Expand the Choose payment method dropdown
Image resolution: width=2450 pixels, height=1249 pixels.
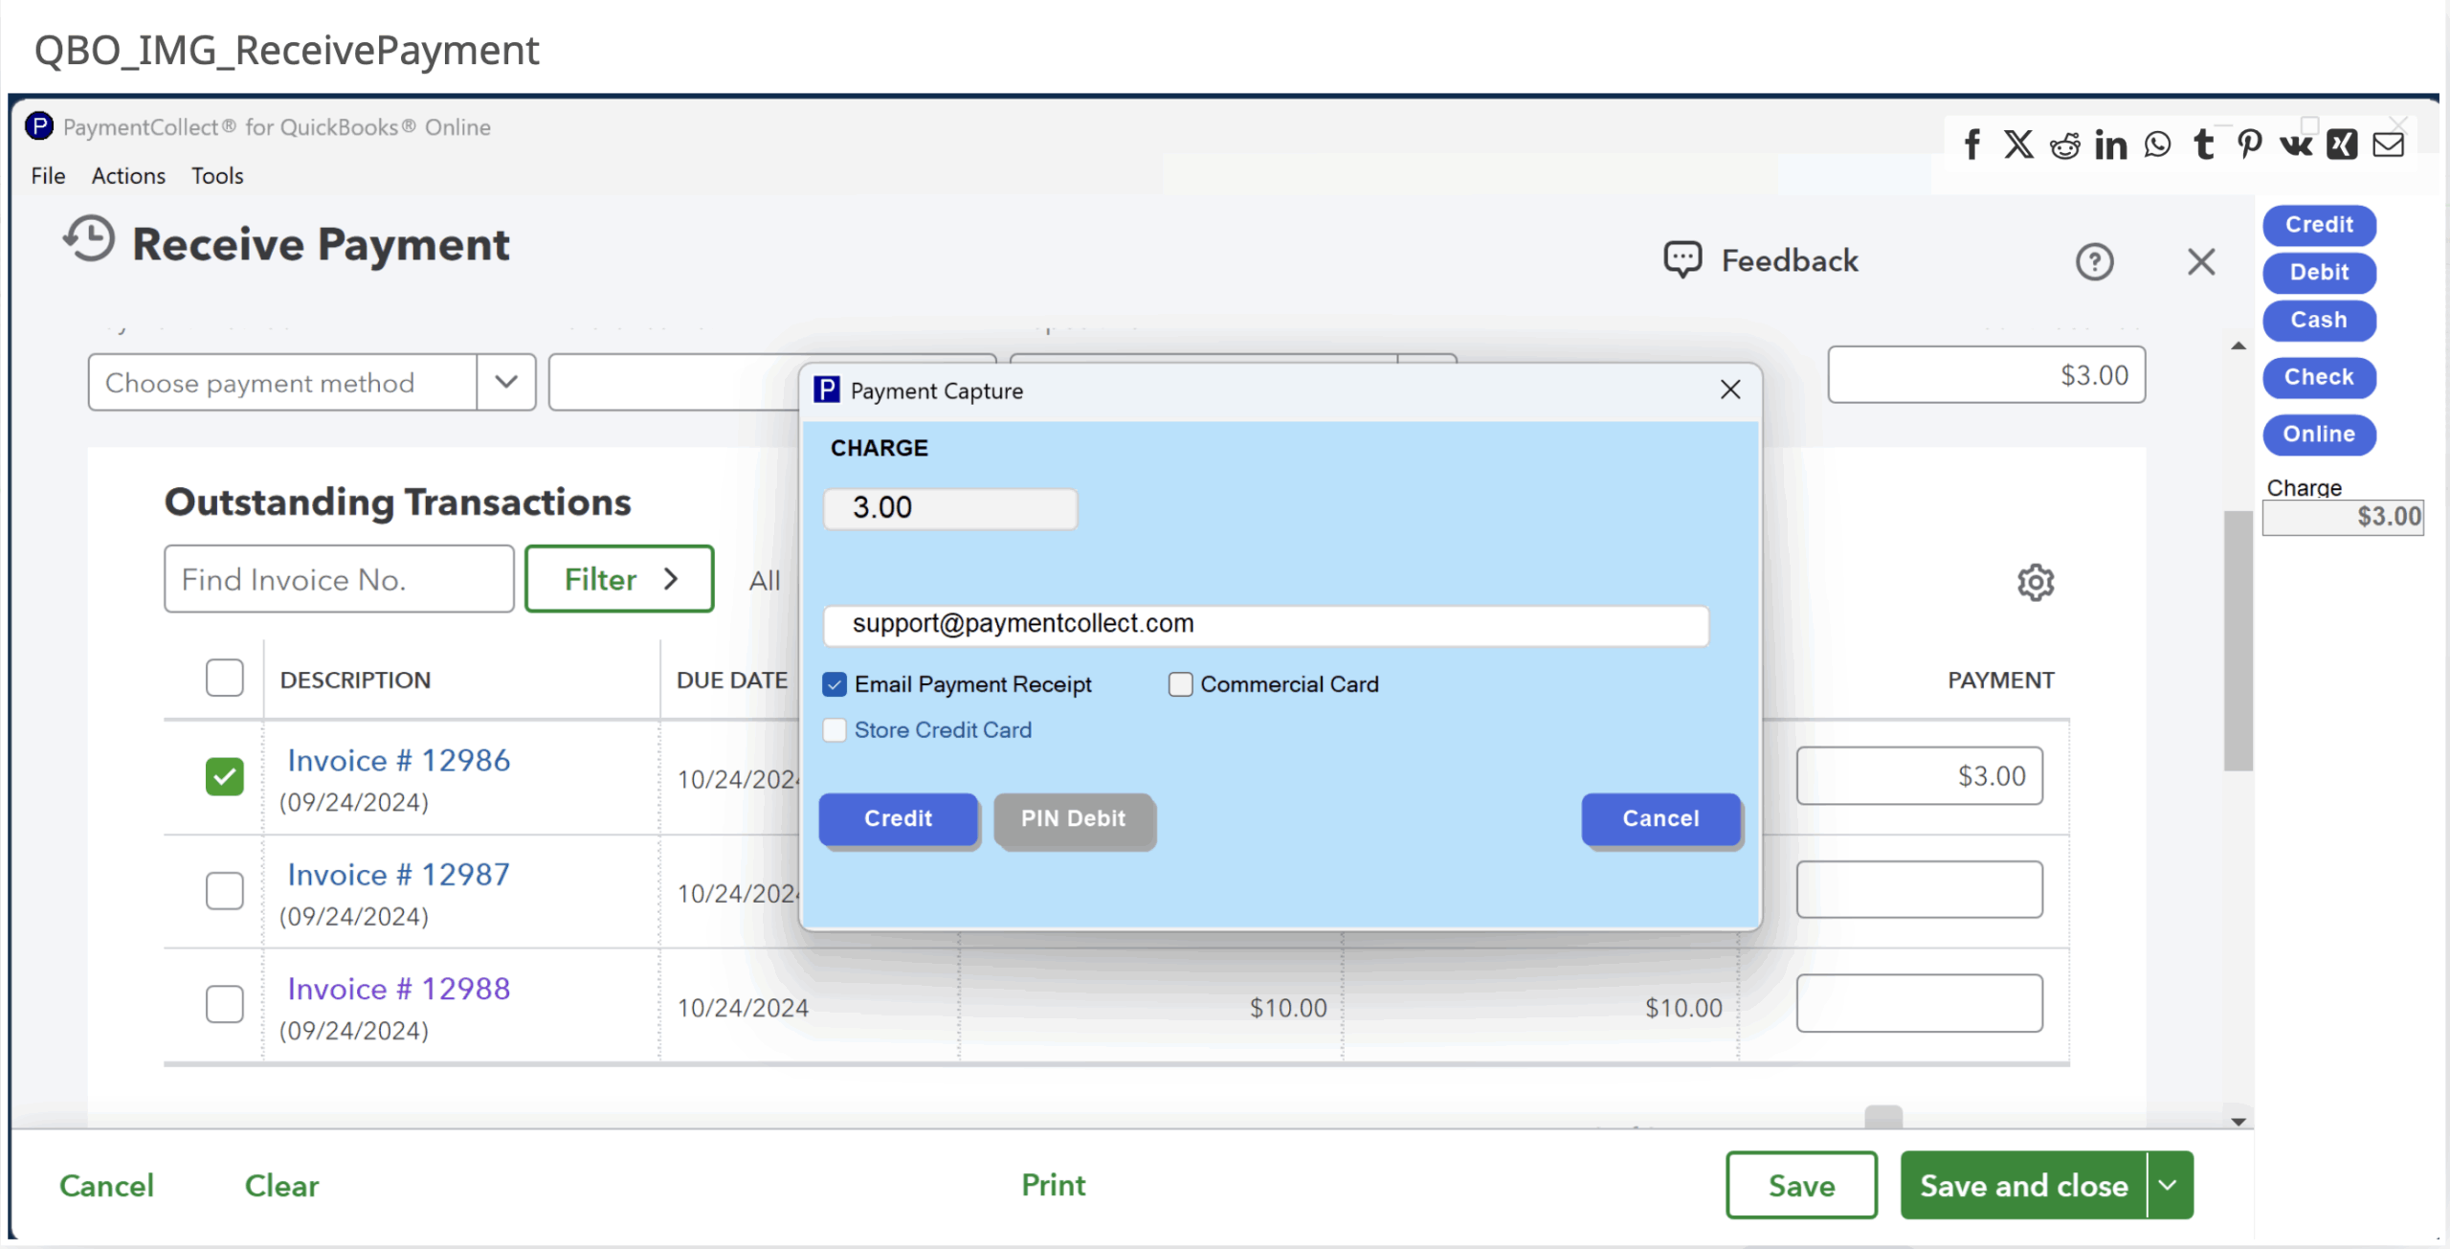click(x=506, y=382)
